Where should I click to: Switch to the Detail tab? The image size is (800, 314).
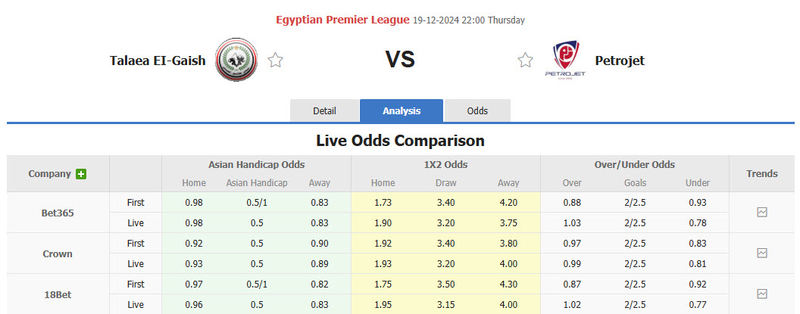[x=324, y=110]
